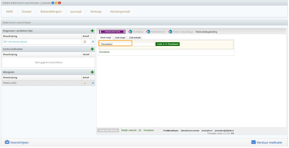Add a new diagnosis with green plus
This screenshot has width=289, height=148.
click(x=92, y=31)
